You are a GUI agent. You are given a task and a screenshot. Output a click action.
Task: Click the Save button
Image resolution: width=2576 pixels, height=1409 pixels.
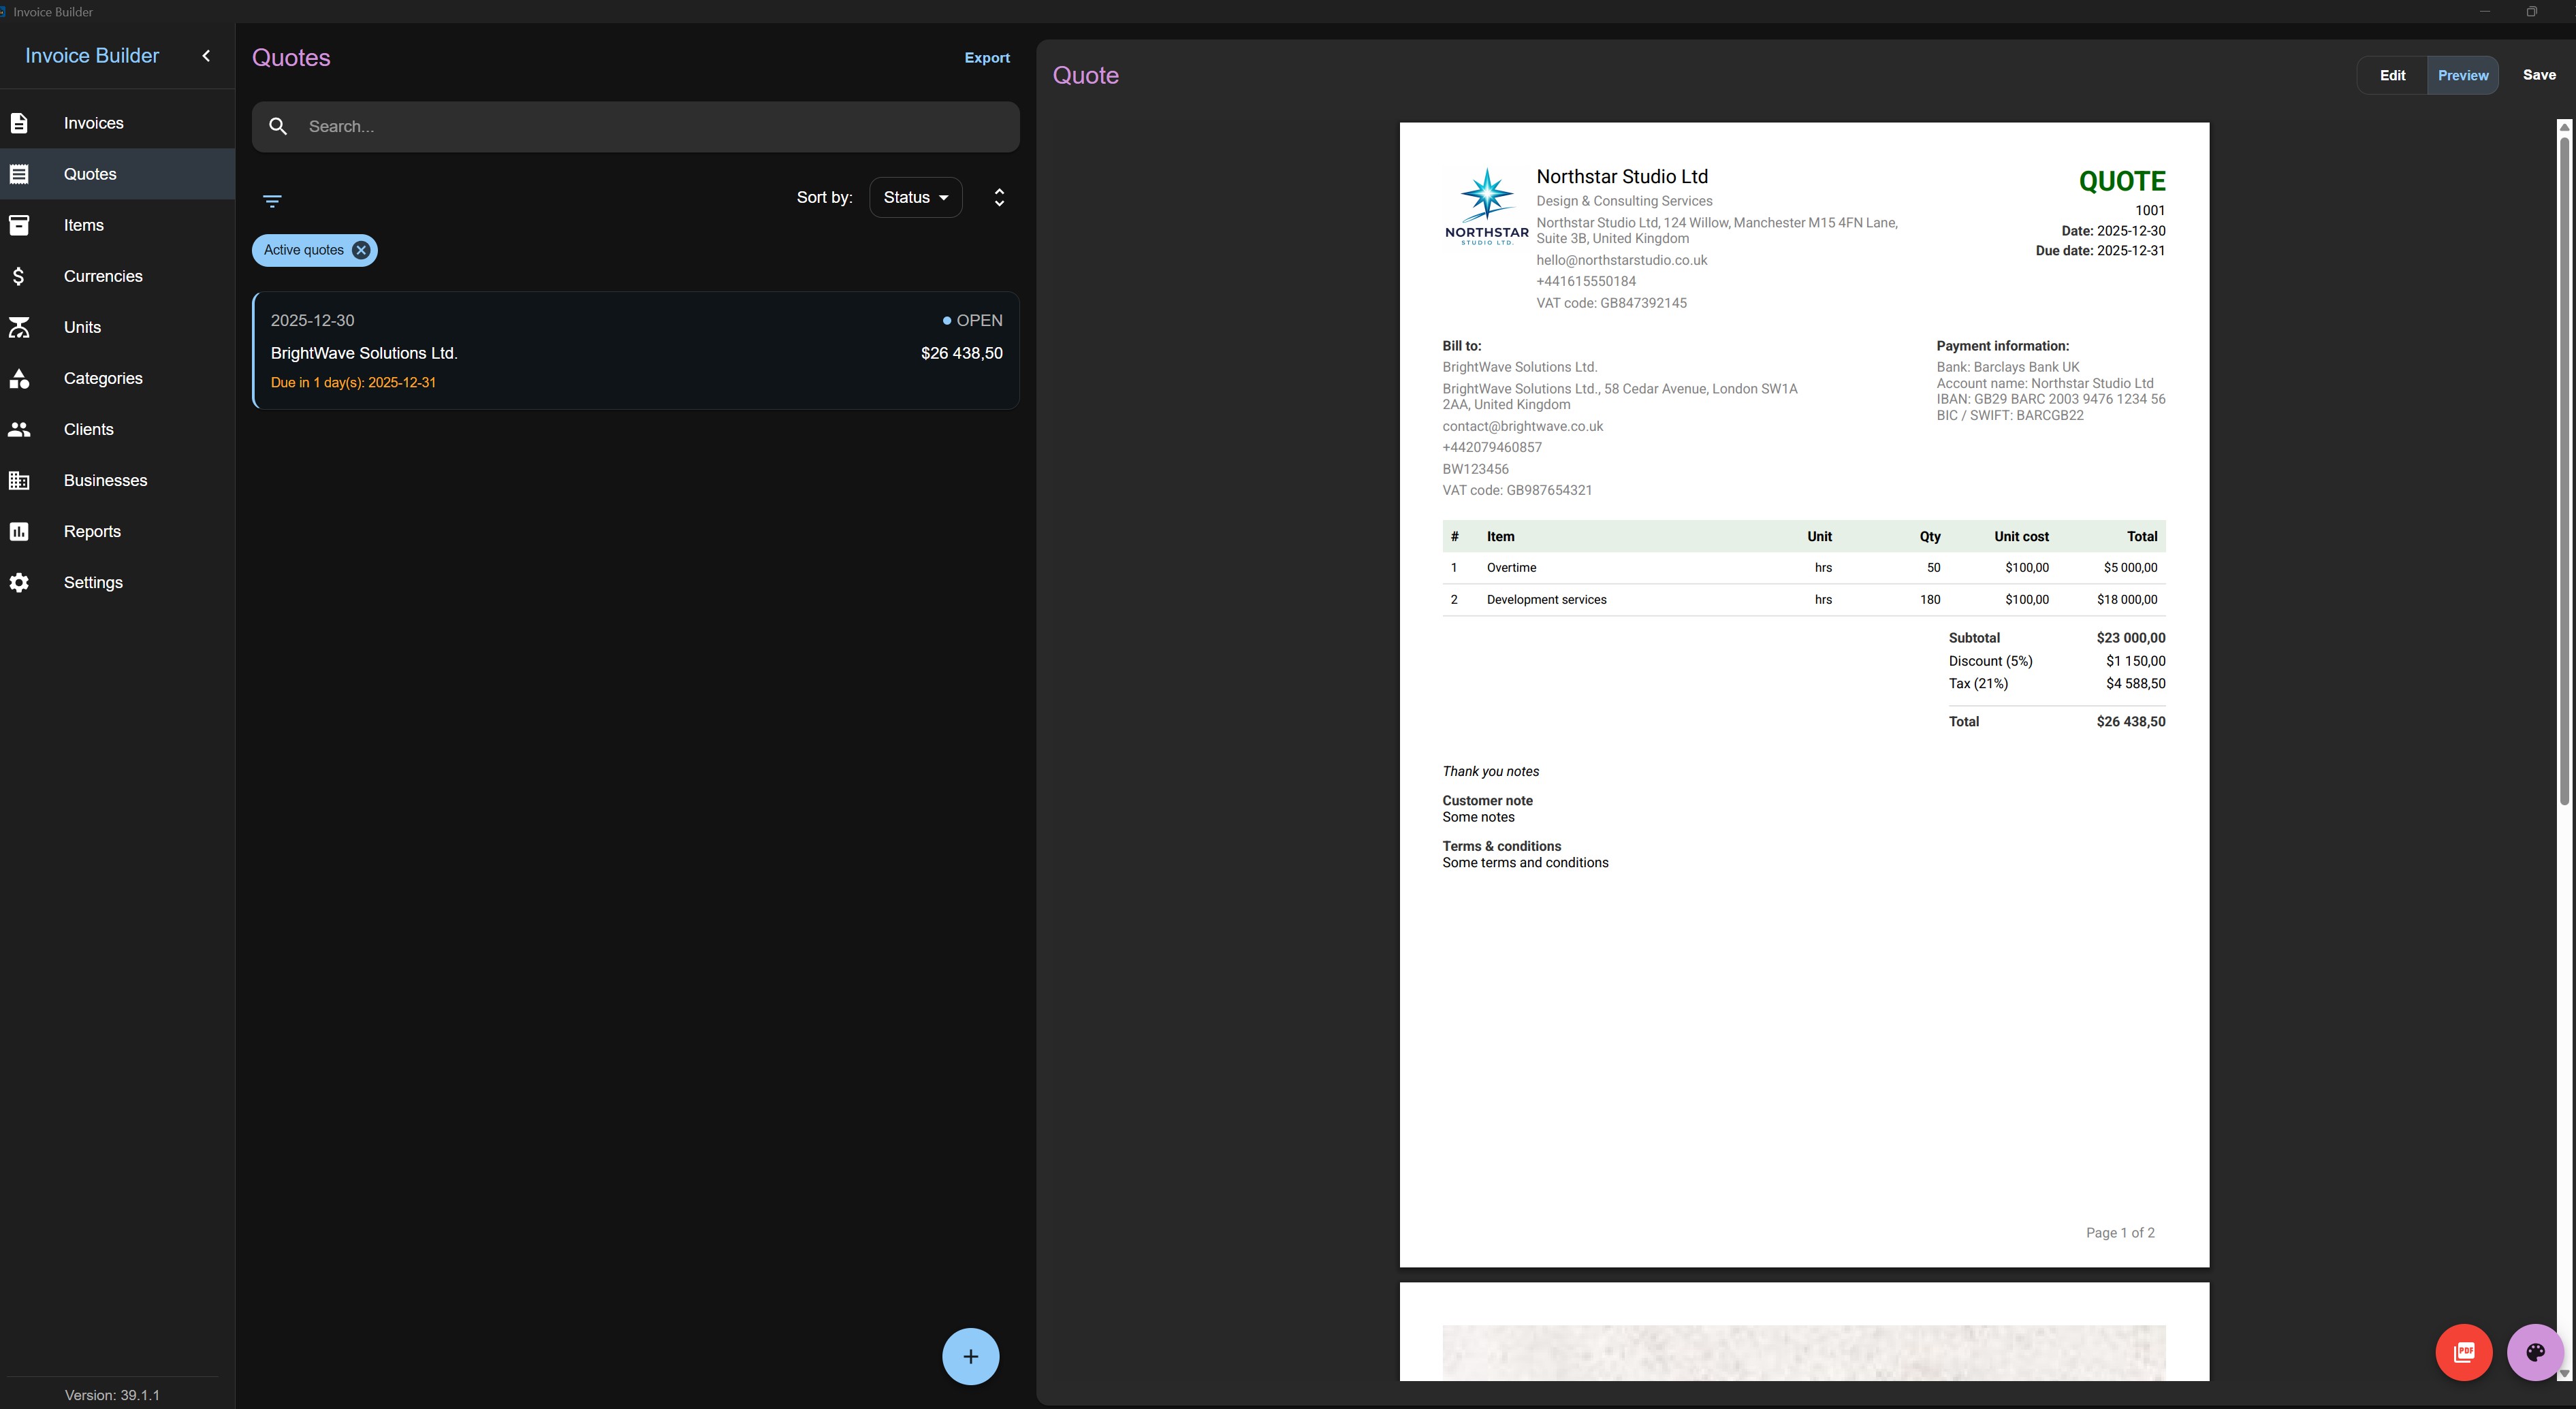2539,75
